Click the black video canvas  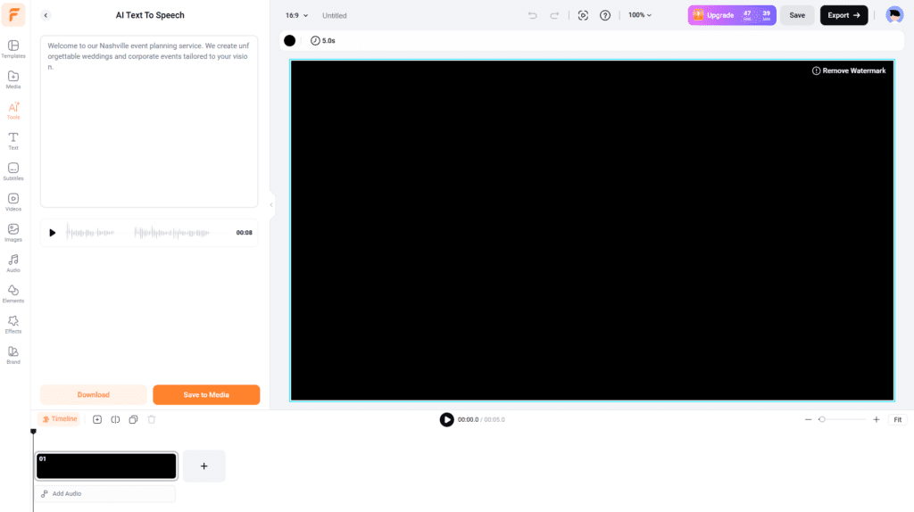click(x=593, y=230)
